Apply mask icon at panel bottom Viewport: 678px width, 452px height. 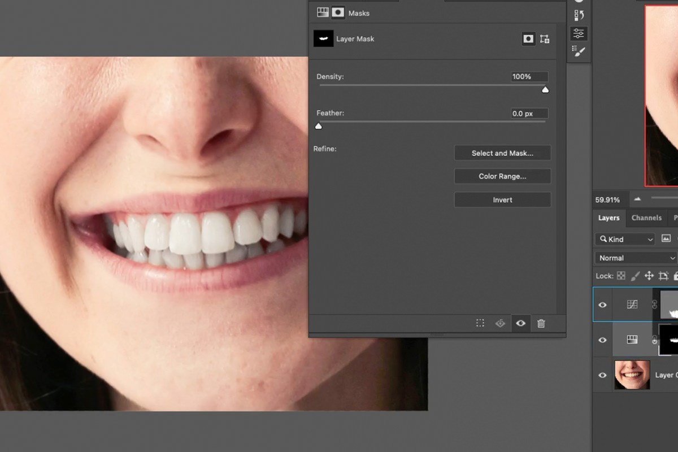coord(500,323)
